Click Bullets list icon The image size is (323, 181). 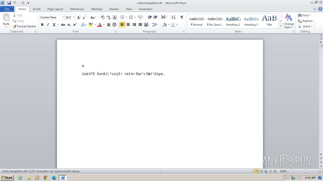tap(122, 17)
